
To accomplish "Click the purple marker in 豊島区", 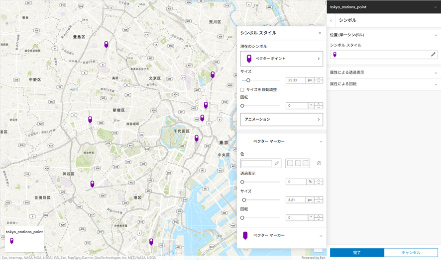I will (x=106, y=44).
